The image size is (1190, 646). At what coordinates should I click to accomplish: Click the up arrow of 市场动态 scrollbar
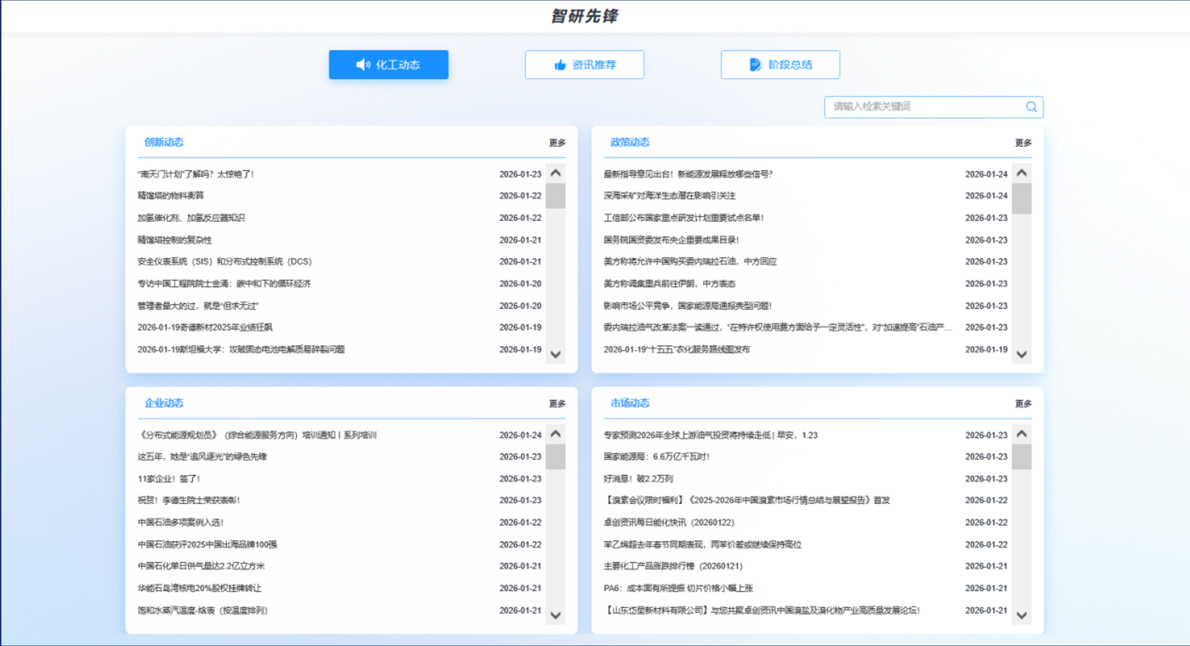point(1022,434)
